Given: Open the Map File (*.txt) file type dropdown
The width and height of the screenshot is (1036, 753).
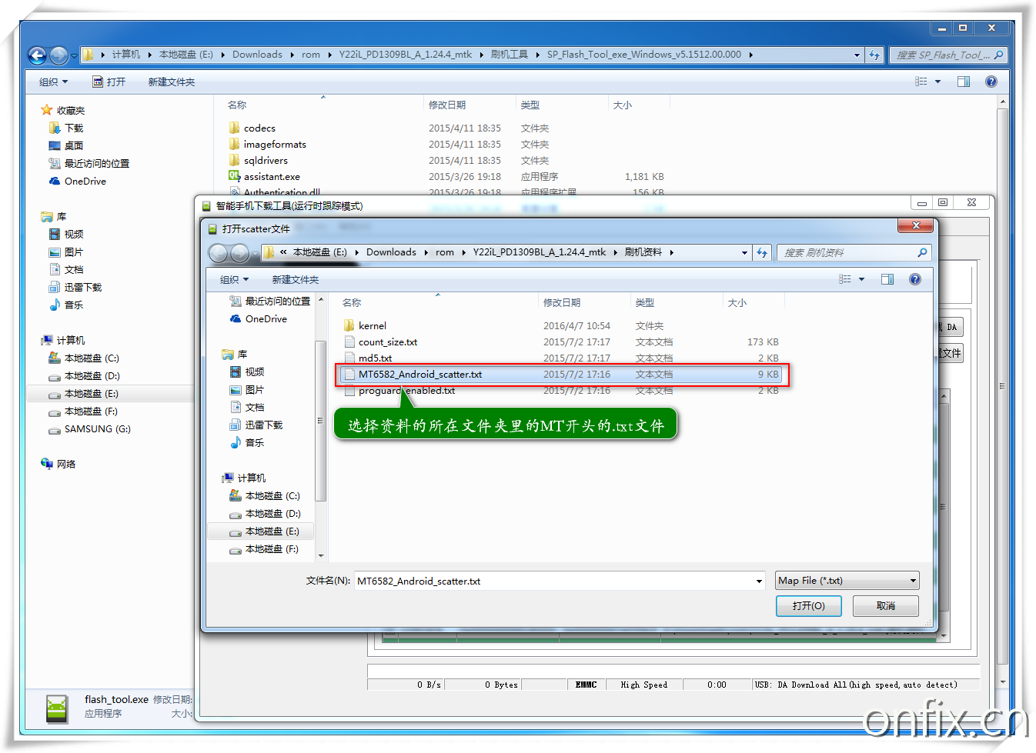Looking at the screenshot, I should coord(847,581).
